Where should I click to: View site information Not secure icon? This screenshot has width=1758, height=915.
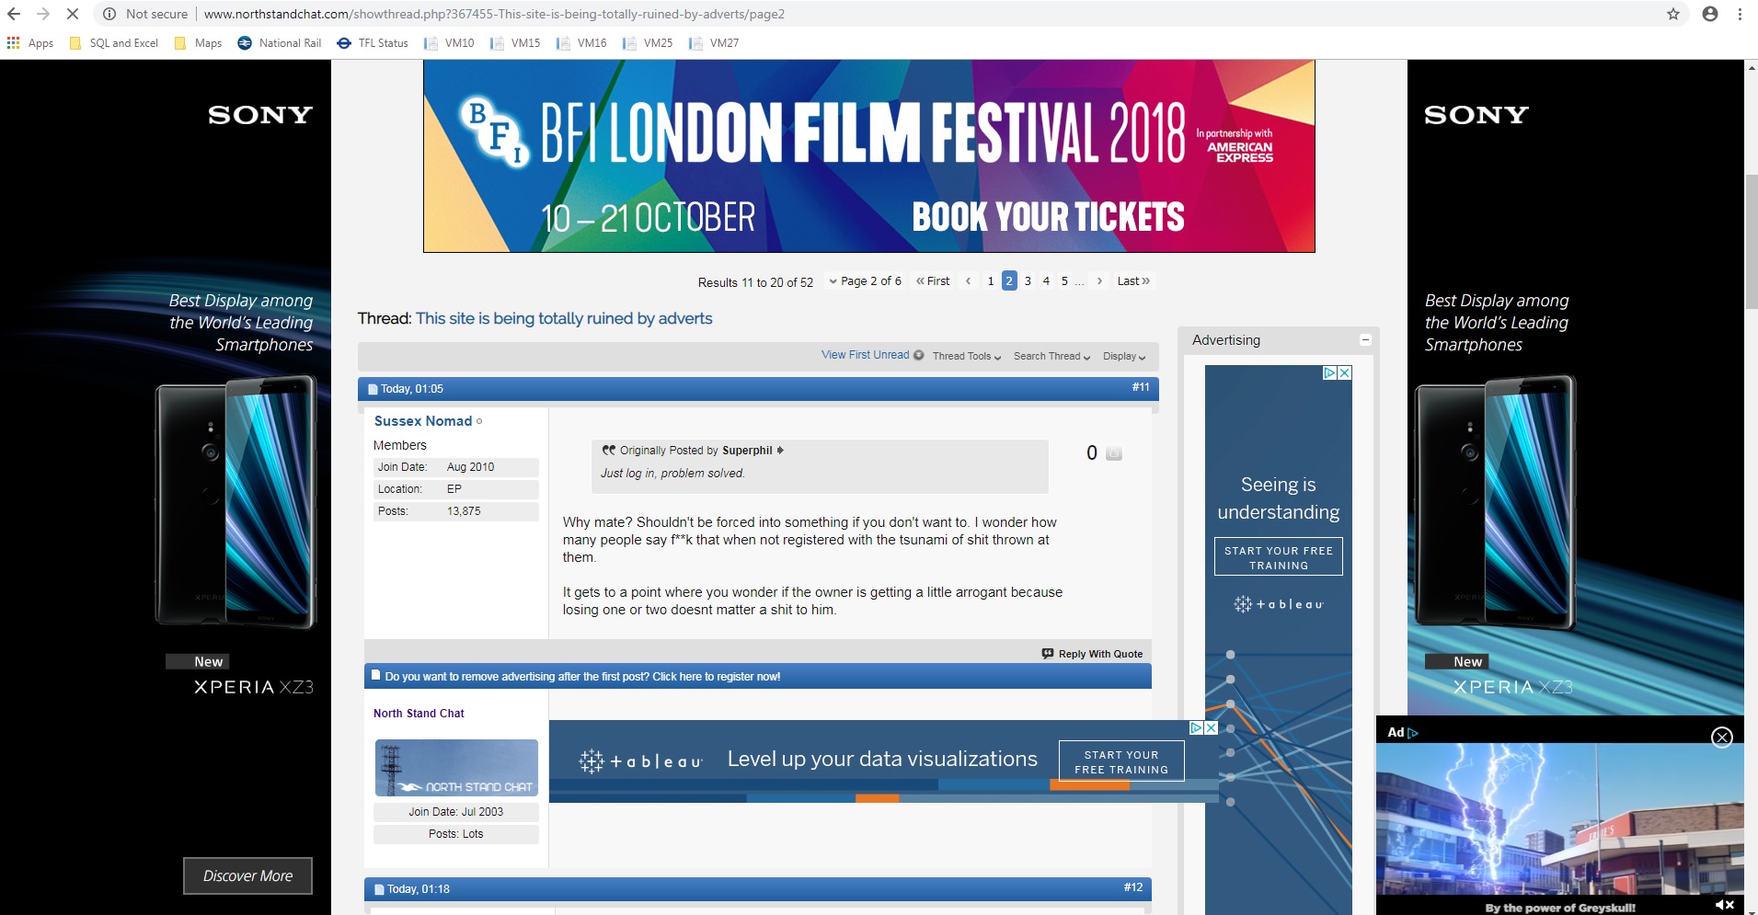tap(109, 14)
